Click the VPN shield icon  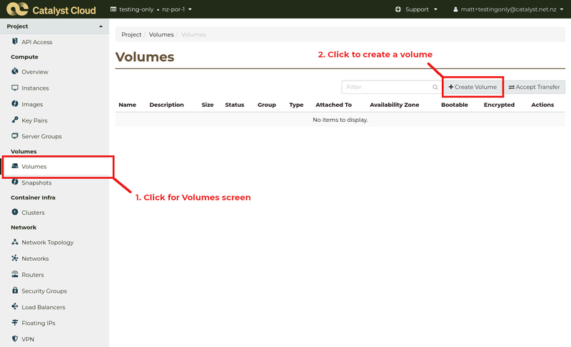click(14, 338)
